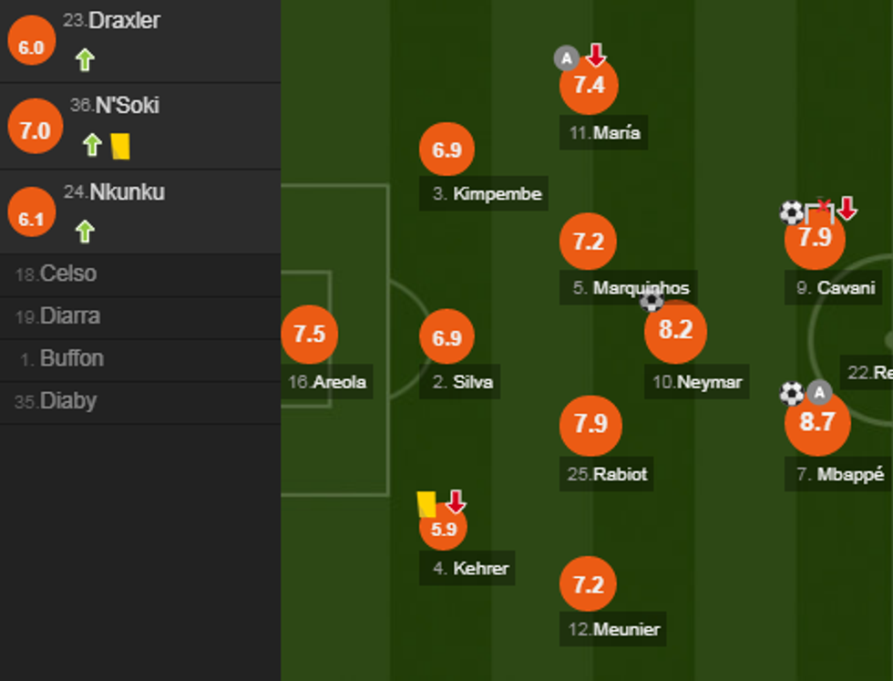Open Draxler's 6.0 rating badge
893x681 pixels.
pos(31,47)
